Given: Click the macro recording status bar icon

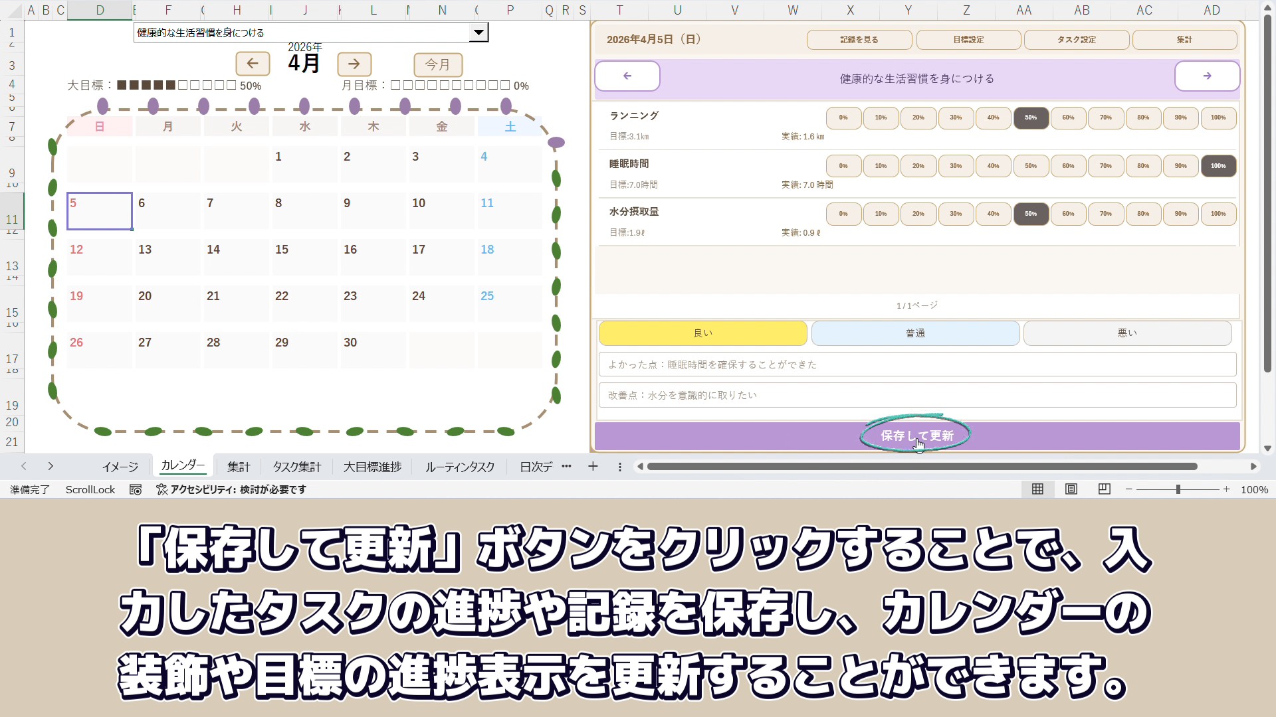Looking at the screenshot, I should click(x=136, y=489).
